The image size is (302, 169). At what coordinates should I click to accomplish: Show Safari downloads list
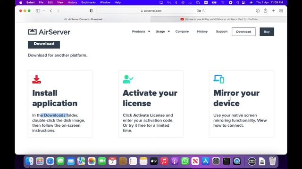click(258, 11)
